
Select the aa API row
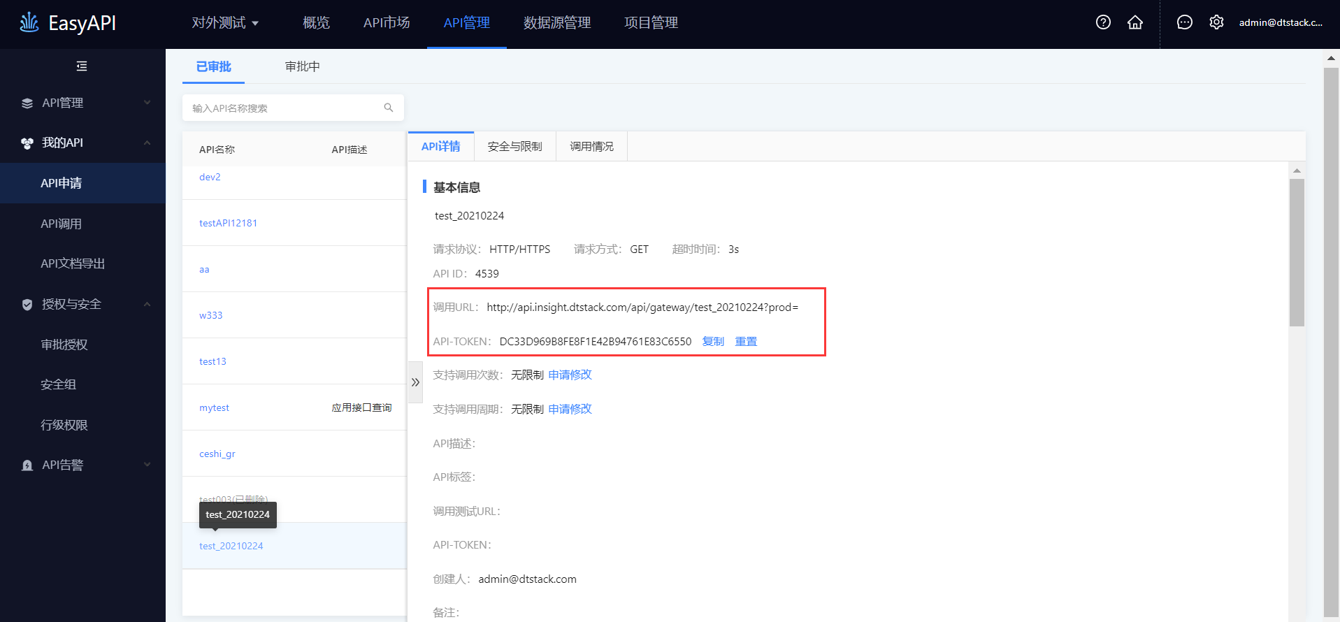pyautogui.click(x=294, y=269)
